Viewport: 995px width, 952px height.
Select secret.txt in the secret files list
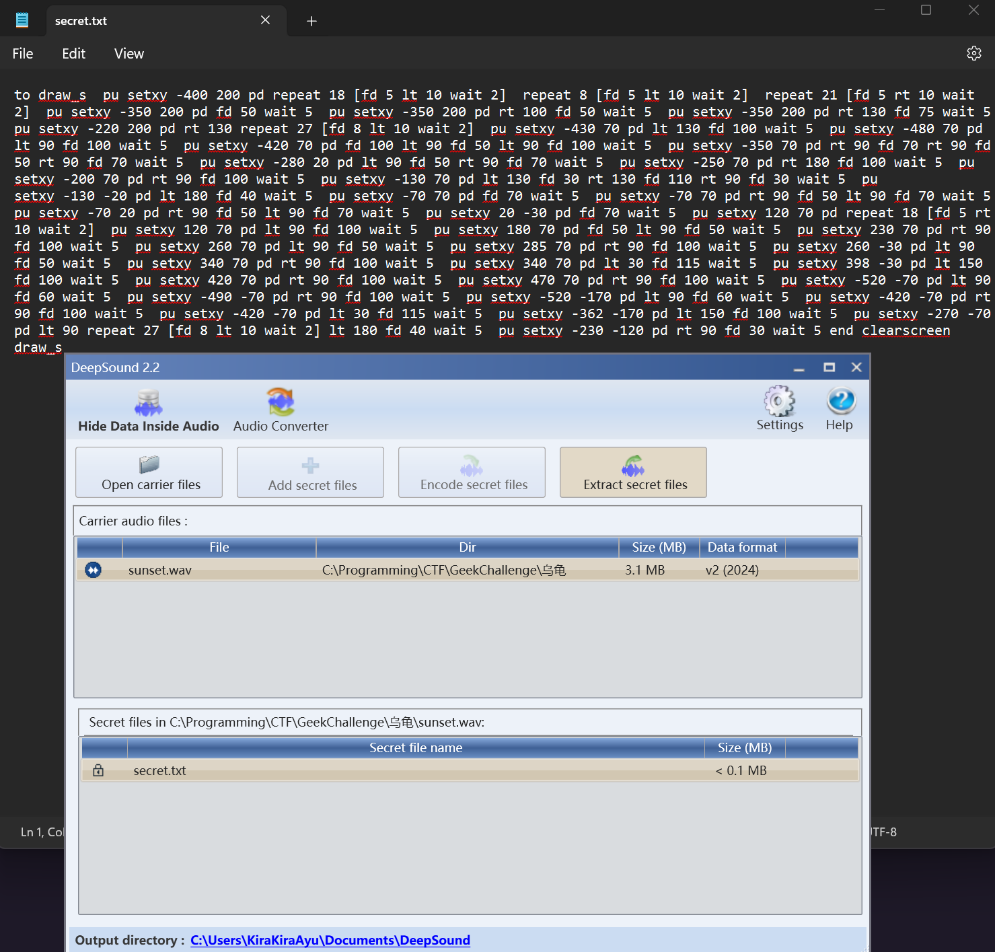point(470,770)
